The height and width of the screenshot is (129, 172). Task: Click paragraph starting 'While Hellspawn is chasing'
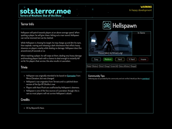point(51,47)
